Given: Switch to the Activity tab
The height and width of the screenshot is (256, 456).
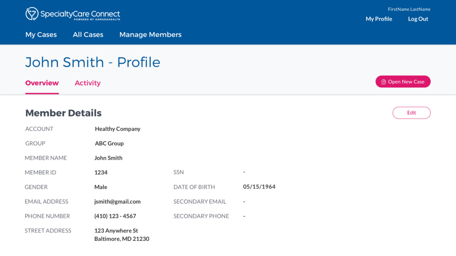Looking at the screenshot, I should [x=88, y=83].
